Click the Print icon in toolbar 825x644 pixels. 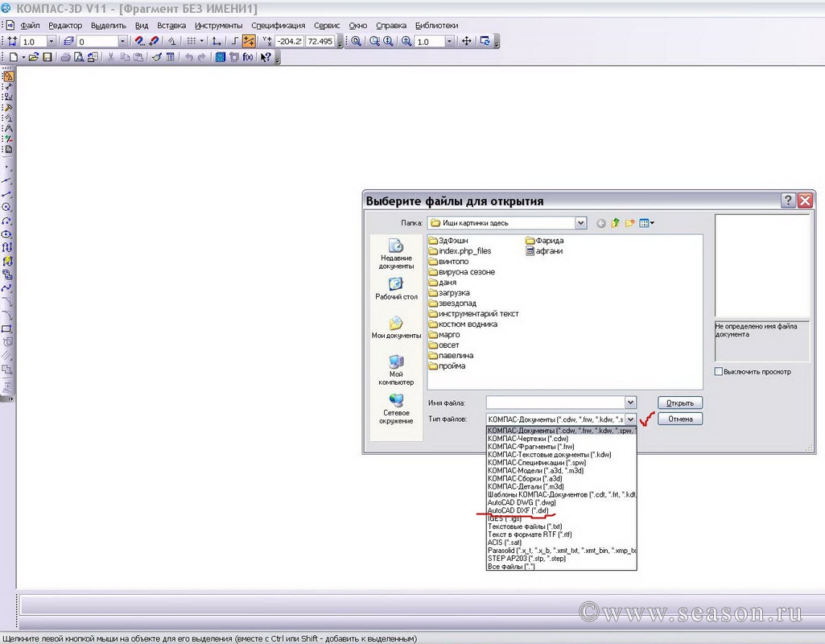[x=66, y=57]
